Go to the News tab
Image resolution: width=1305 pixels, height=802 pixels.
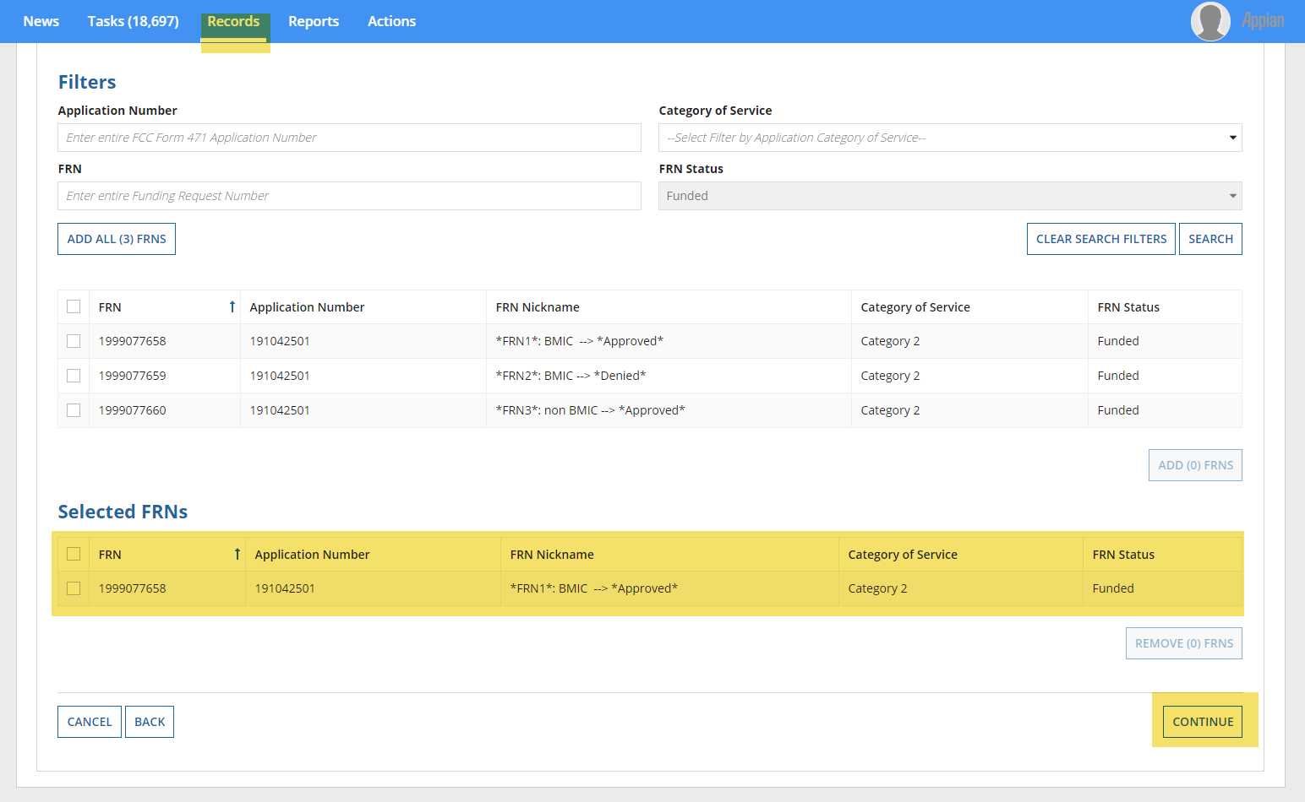(x=41, y=21)
